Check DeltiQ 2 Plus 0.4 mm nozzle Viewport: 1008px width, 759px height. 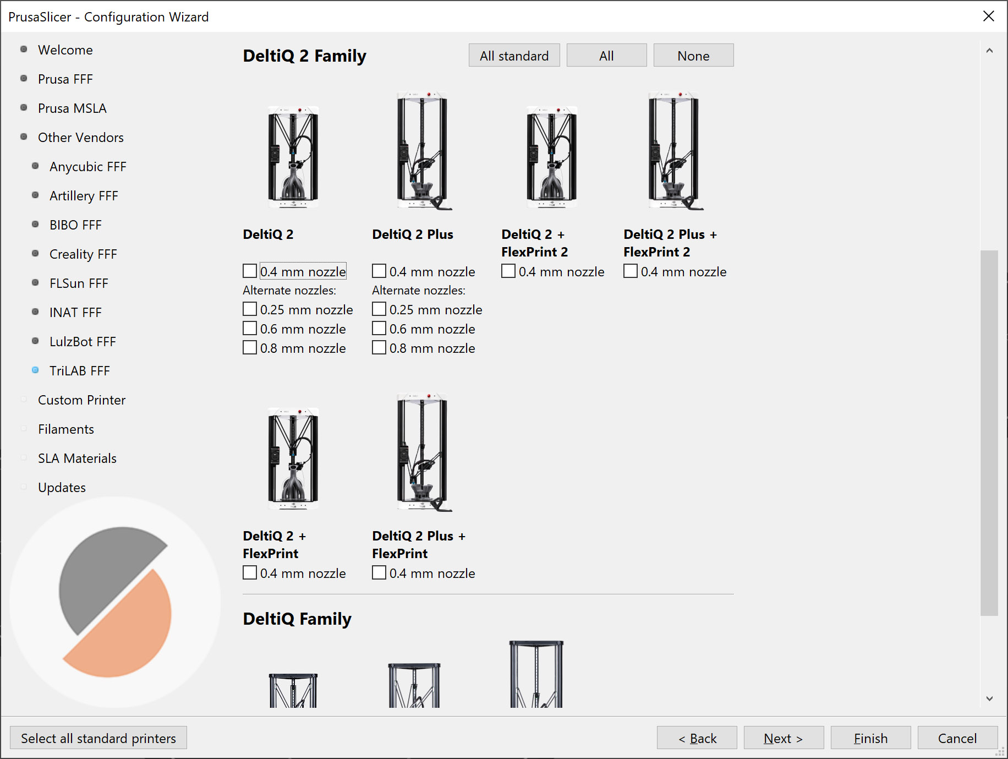point(379,271)
